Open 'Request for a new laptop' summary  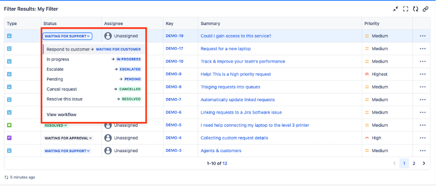tap(226, 49)
